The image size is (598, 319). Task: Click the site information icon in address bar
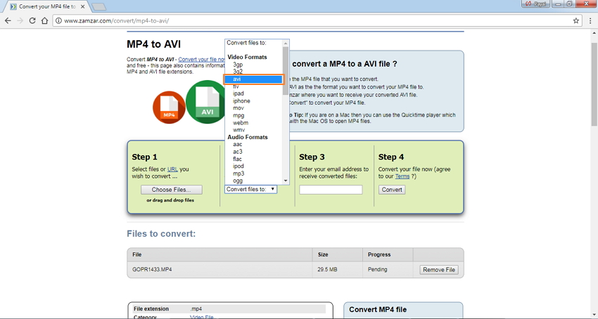point(58,20)
